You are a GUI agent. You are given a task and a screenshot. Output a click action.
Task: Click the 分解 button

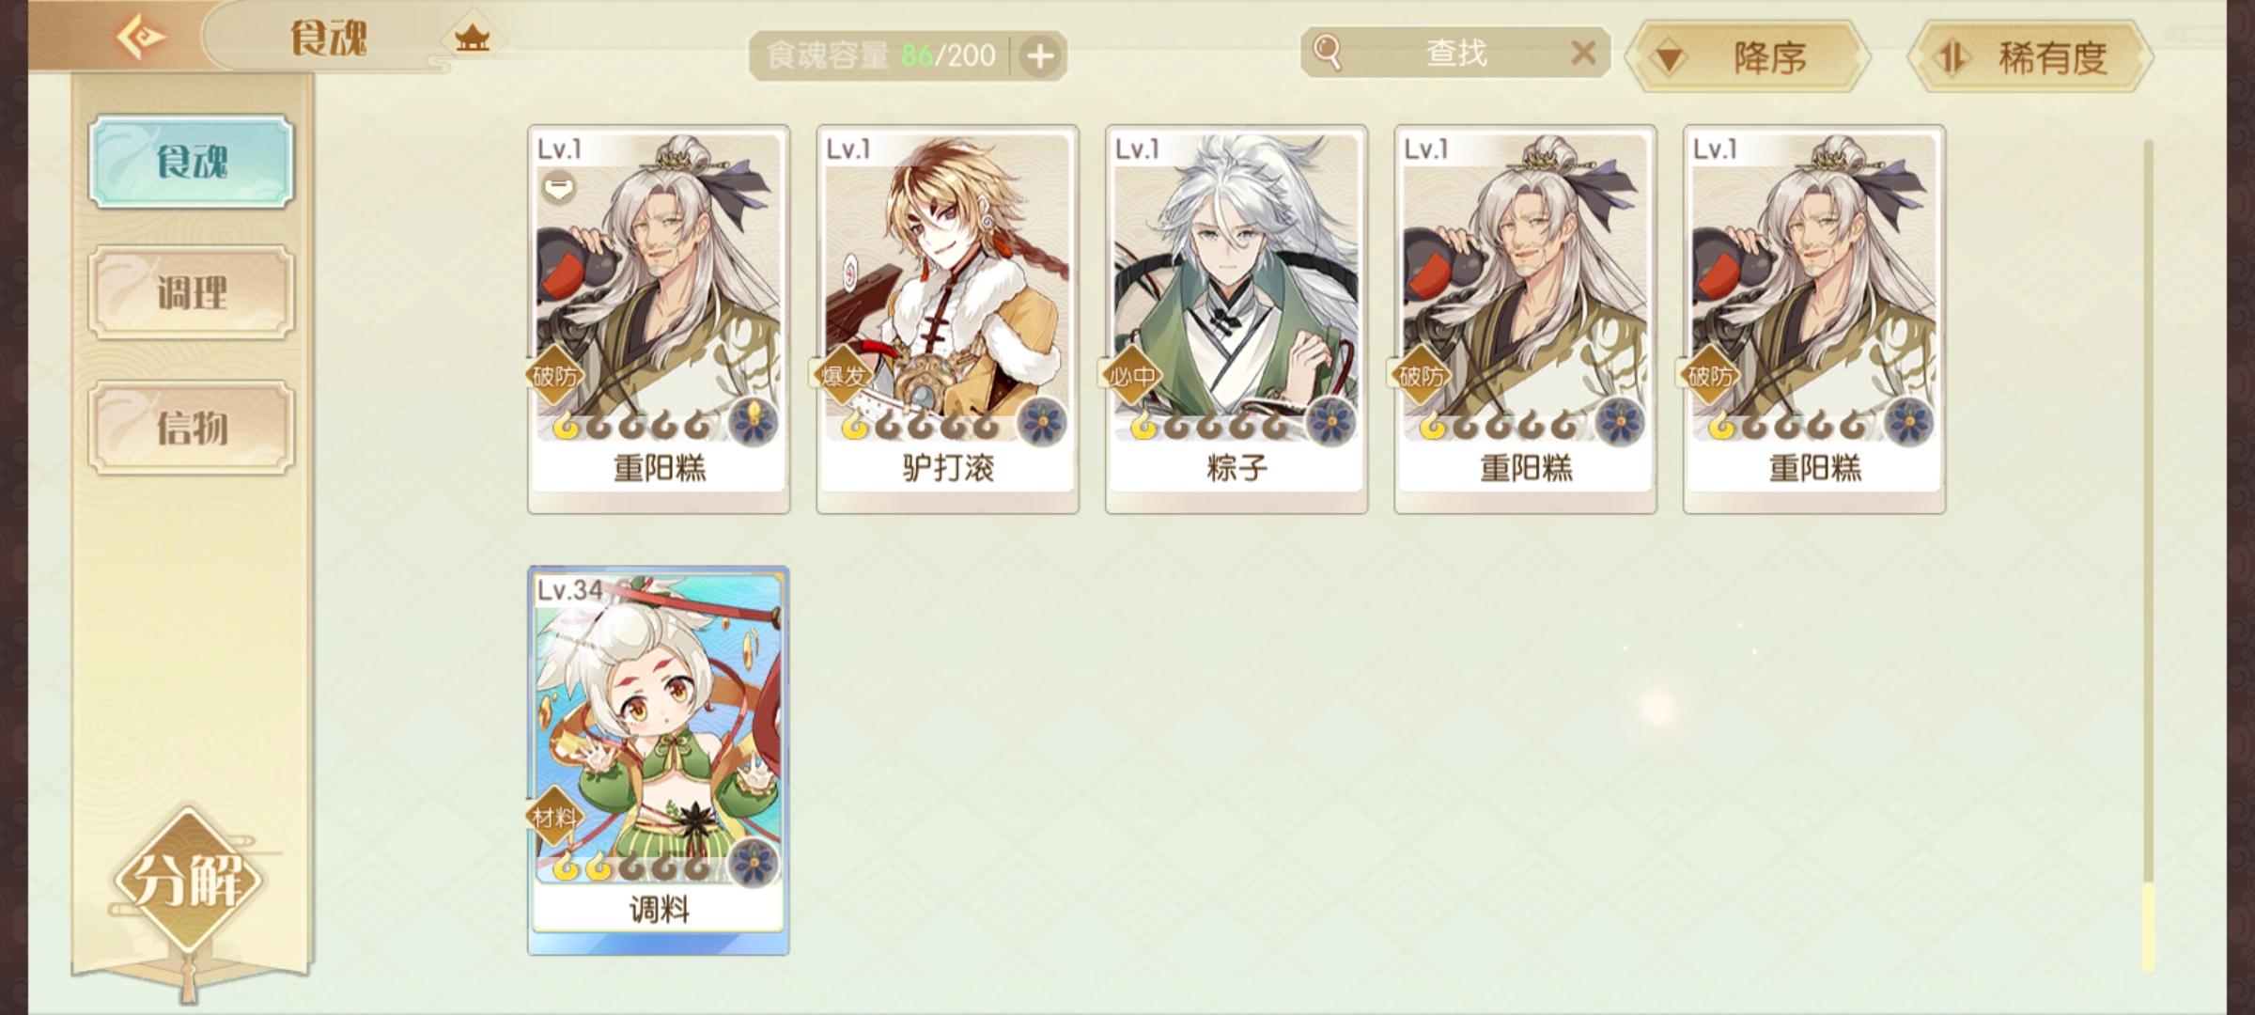(188, 880)
